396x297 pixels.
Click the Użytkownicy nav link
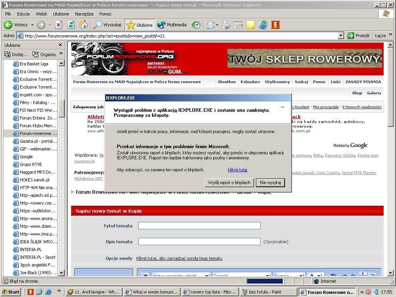point(277,82)
